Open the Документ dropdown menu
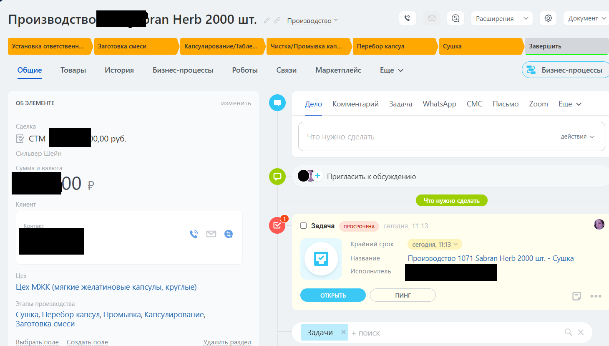This screenshot has height=346, width=609. coord(586,18)
